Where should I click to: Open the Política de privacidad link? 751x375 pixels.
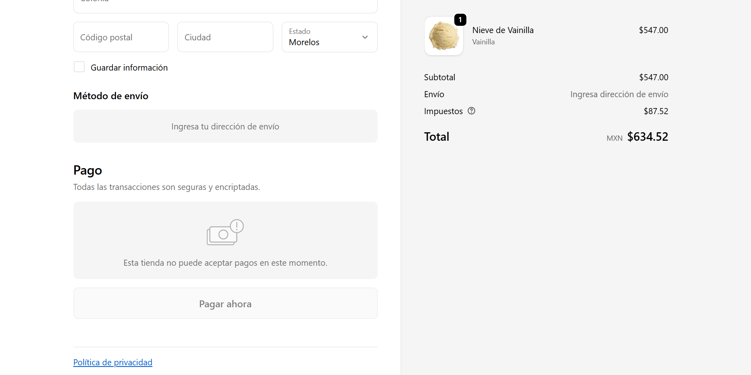pyautogui.click(x=113, y=362)
